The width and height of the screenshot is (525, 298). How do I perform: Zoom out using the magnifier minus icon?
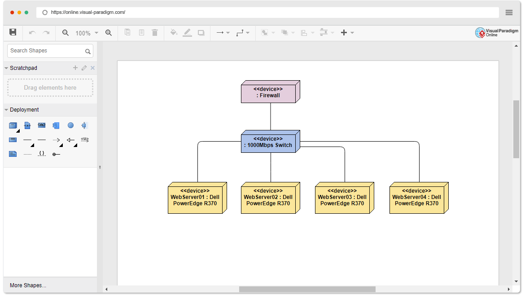66,33
